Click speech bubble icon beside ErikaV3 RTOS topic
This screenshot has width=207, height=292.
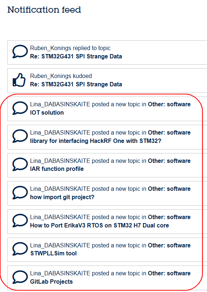click(20, 221)
